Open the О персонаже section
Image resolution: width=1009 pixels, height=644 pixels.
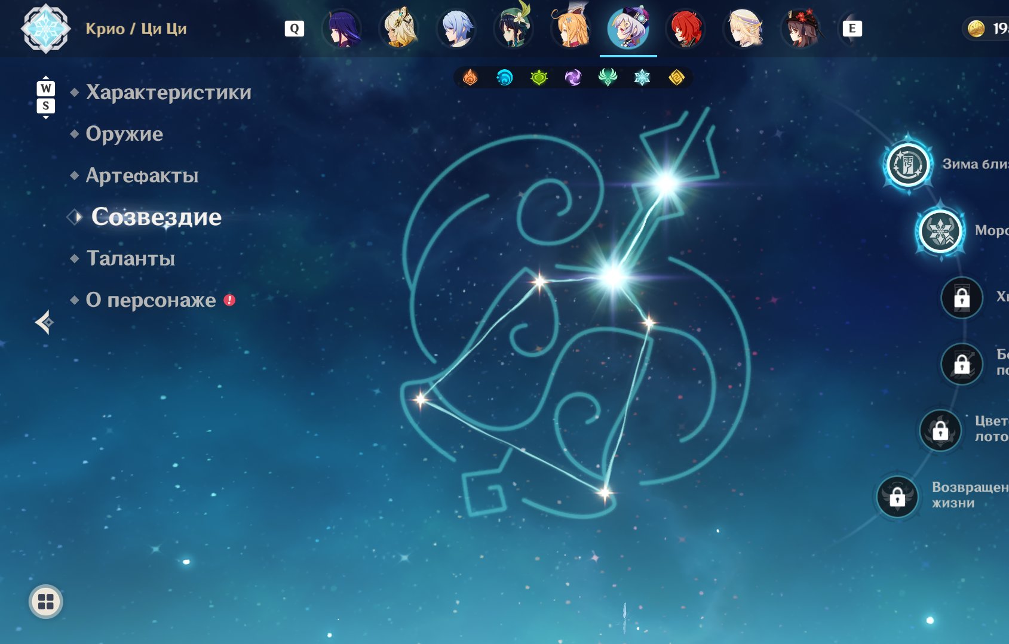(151, 300)
